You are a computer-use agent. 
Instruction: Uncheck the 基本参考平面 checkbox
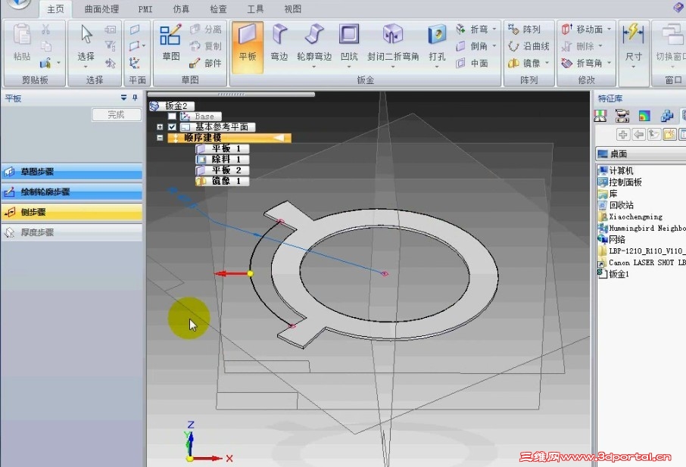[x=172, y=127]
